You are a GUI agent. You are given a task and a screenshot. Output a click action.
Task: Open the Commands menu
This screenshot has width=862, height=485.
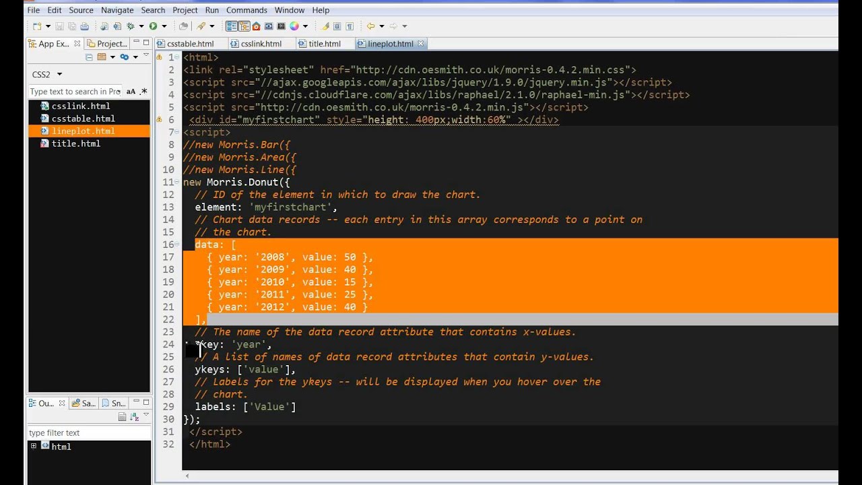tap(246, 10)
